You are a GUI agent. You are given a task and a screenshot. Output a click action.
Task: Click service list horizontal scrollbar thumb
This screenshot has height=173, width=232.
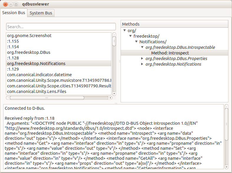47,98
